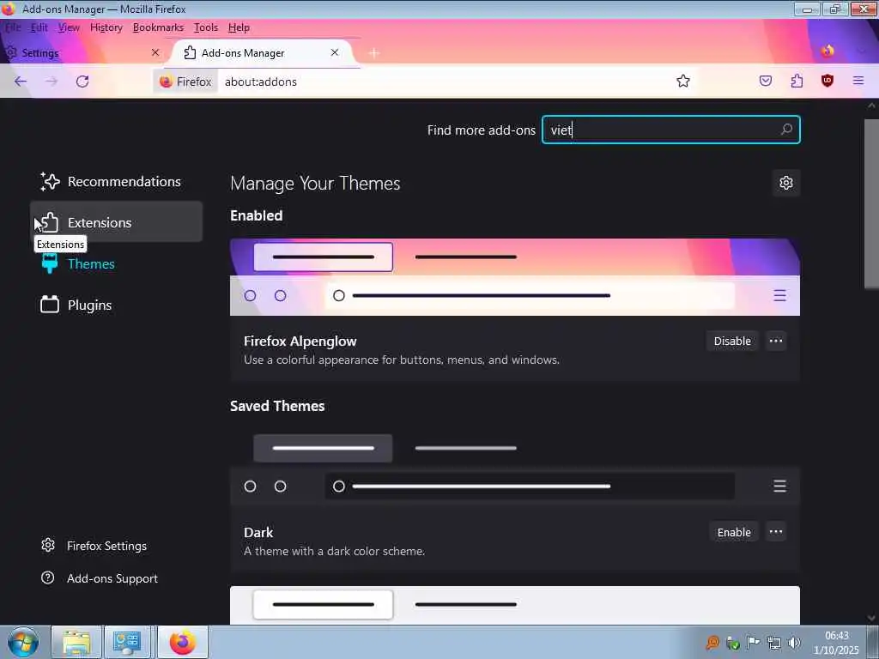
Task: Click the Dark theme preview image
Action: (x=515, y=468)
